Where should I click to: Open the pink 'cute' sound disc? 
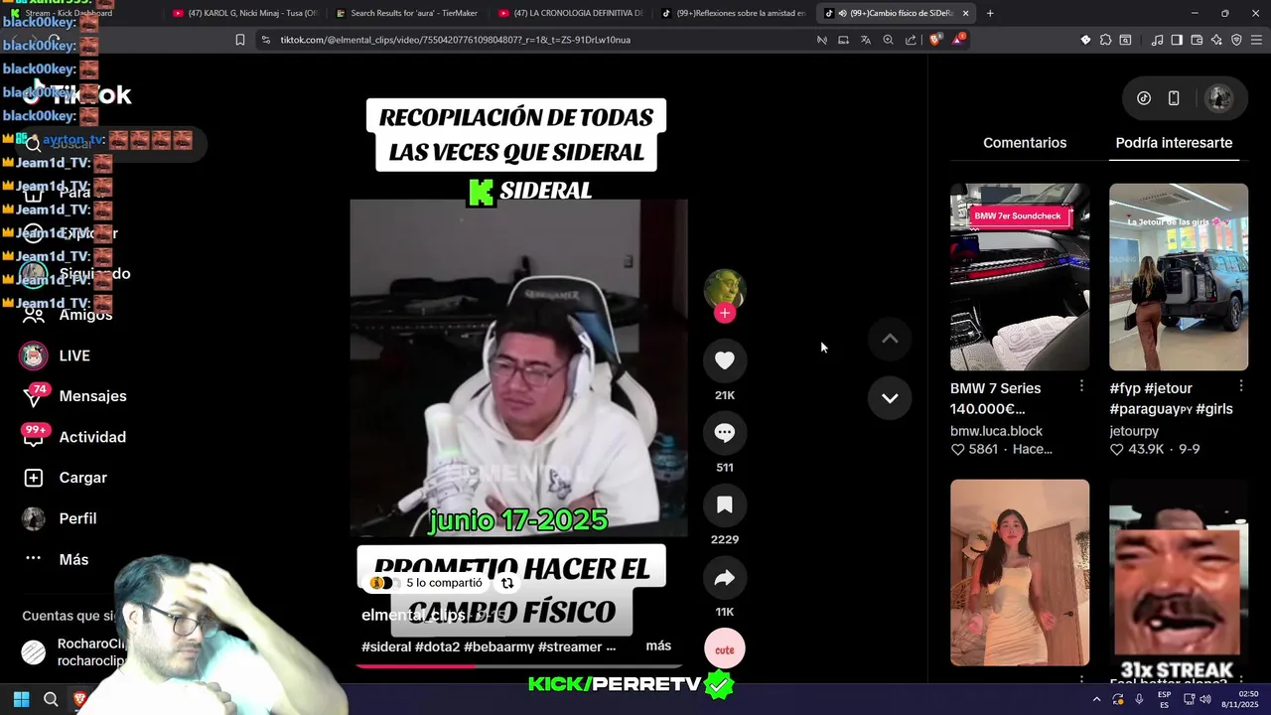(x=725, y=649)
